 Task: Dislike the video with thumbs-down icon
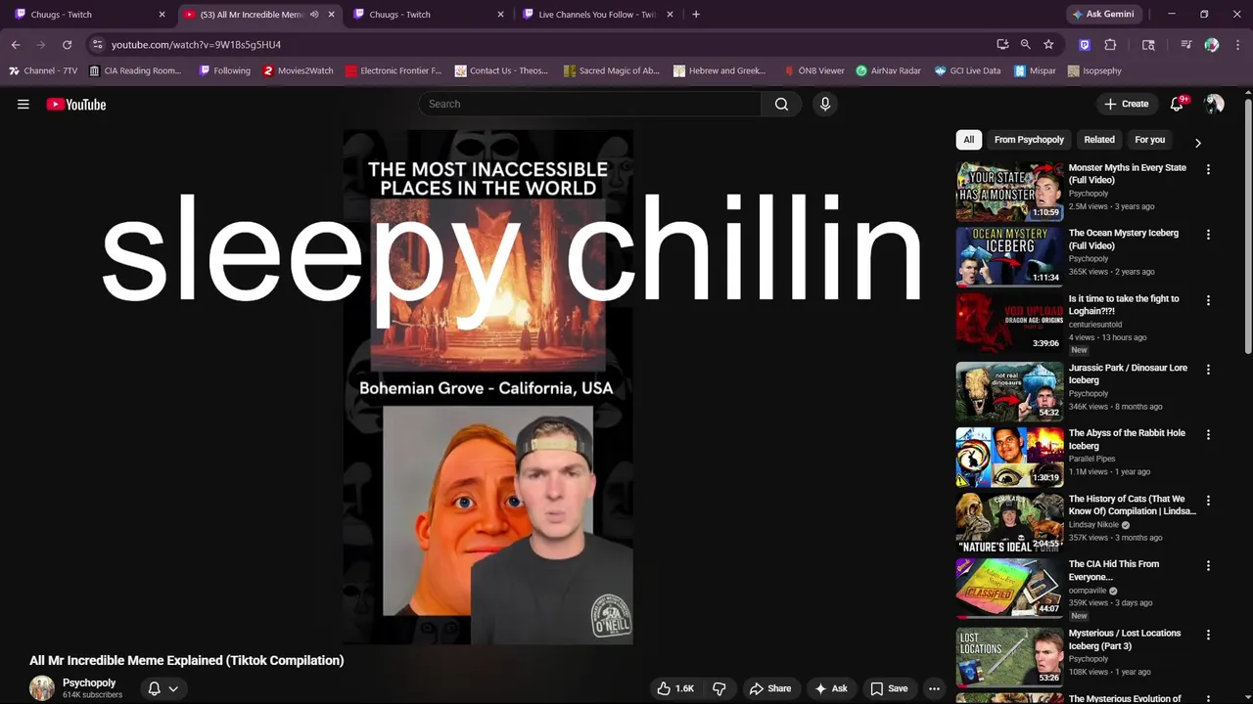click(719, 688)
